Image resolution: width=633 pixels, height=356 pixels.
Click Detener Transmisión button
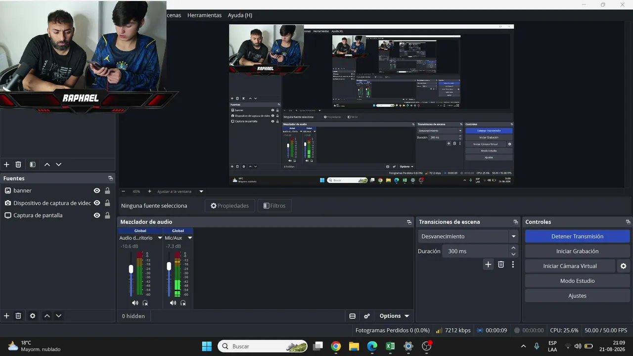[x=577, y=236]
